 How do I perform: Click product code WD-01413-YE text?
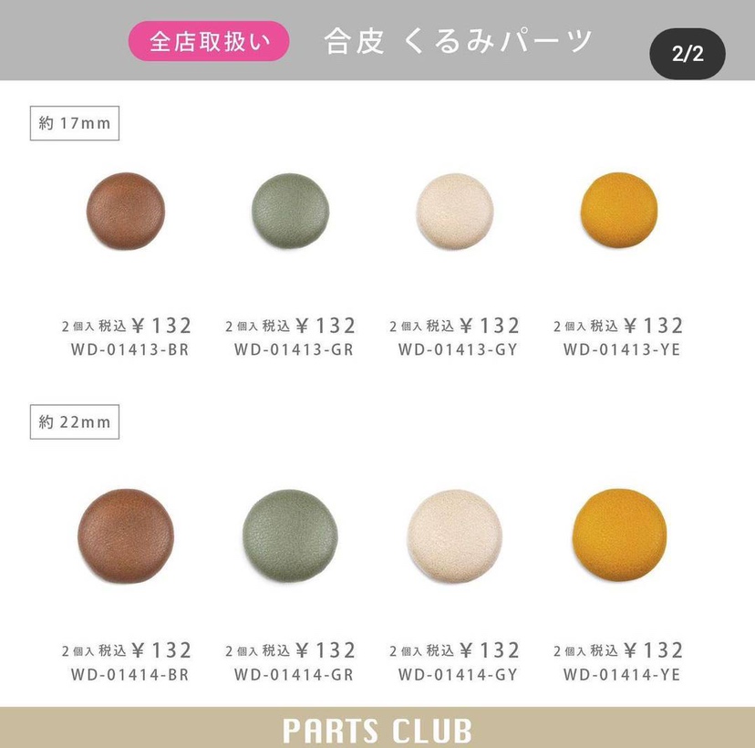point(622,349)
